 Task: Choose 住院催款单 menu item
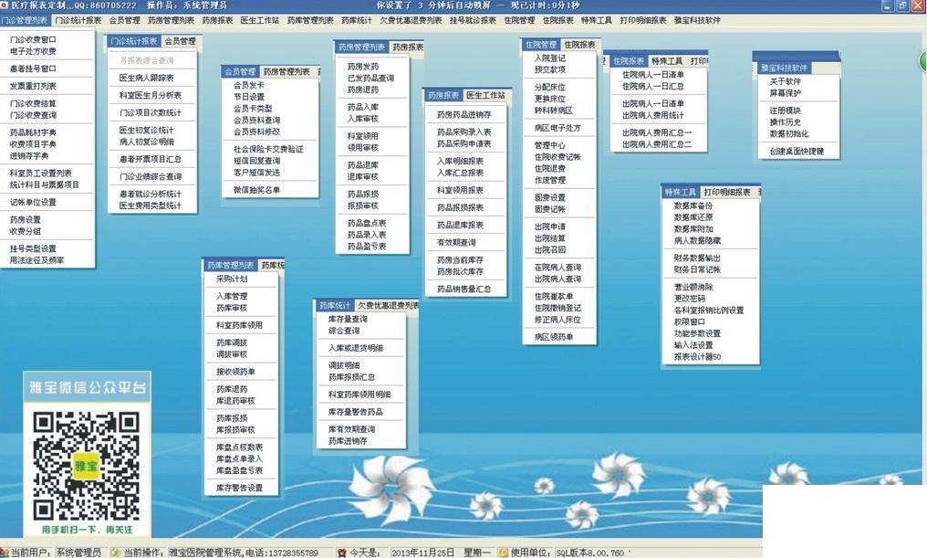click(x=554, y=297)
